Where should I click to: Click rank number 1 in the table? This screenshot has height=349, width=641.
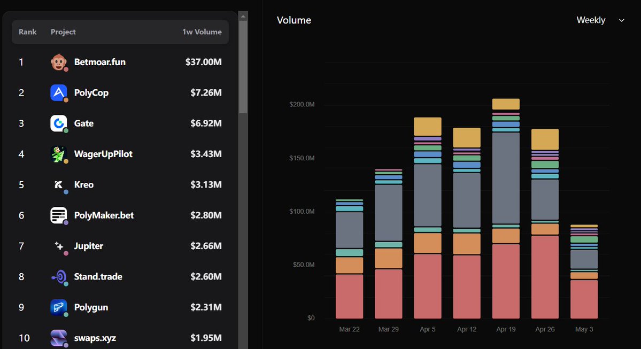point(21,62)
